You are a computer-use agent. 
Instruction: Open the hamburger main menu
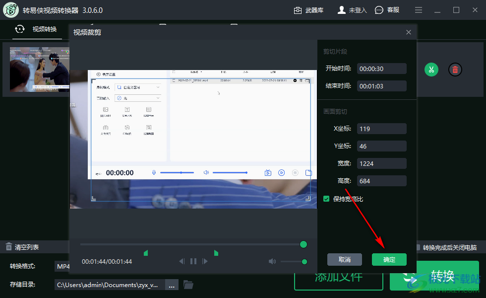[419, 10]
